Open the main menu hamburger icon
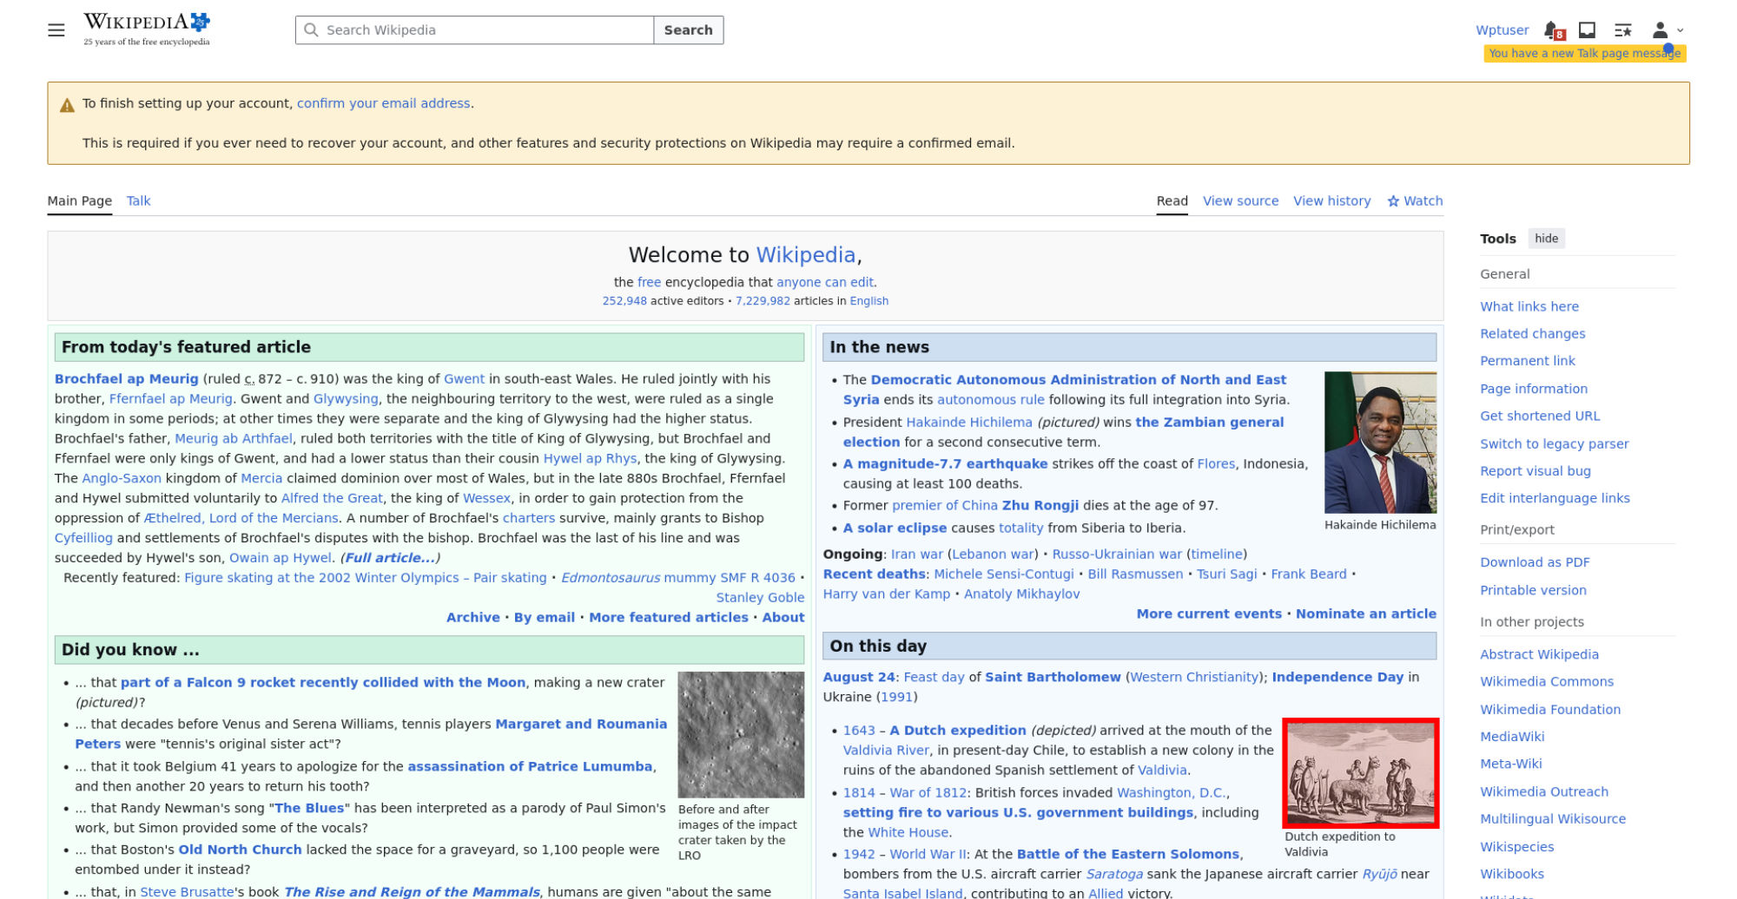Image resolution: width=1737 pixels, height=899 pixels. click(x=56, y=30)
